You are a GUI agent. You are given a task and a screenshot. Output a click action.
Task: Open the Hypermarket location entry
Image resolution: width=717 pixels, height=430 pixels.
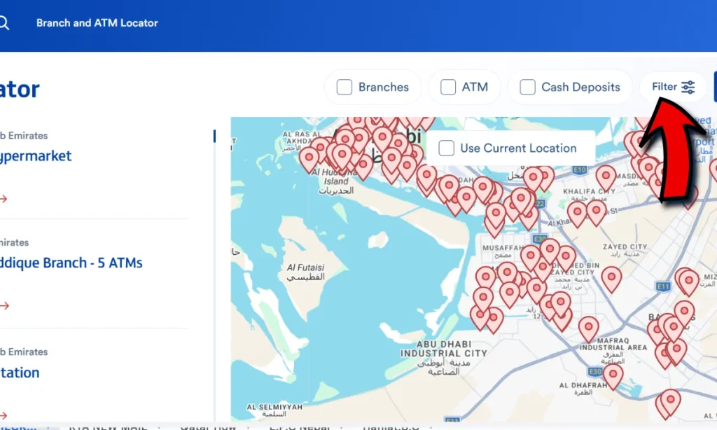click(x=36, y=156)
